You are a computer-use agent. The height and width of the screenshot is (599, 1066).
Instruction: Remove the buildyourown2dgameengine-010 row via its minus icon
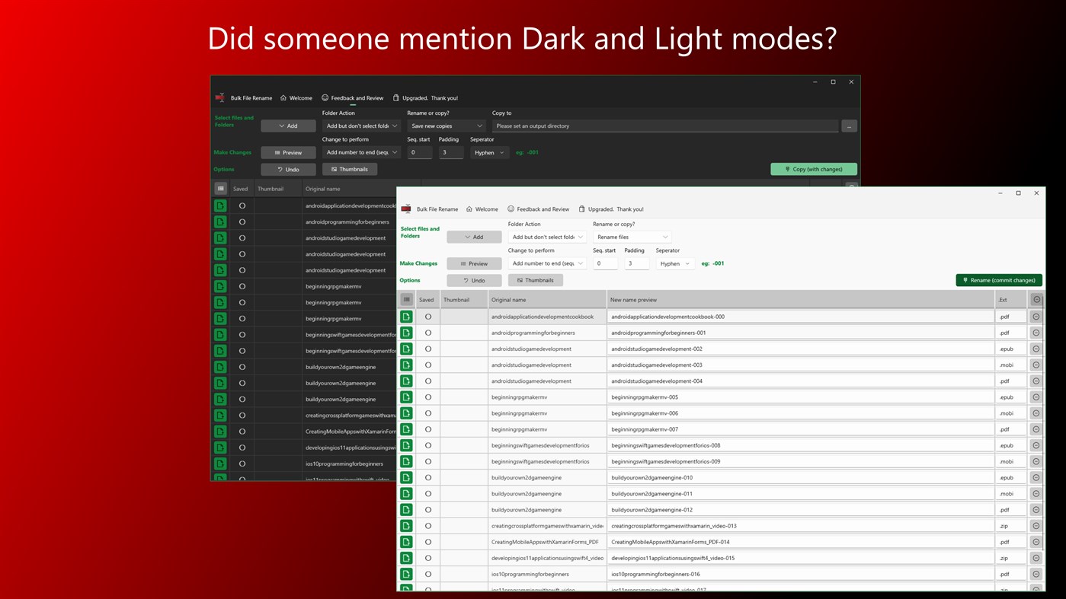pos(1036,478)
